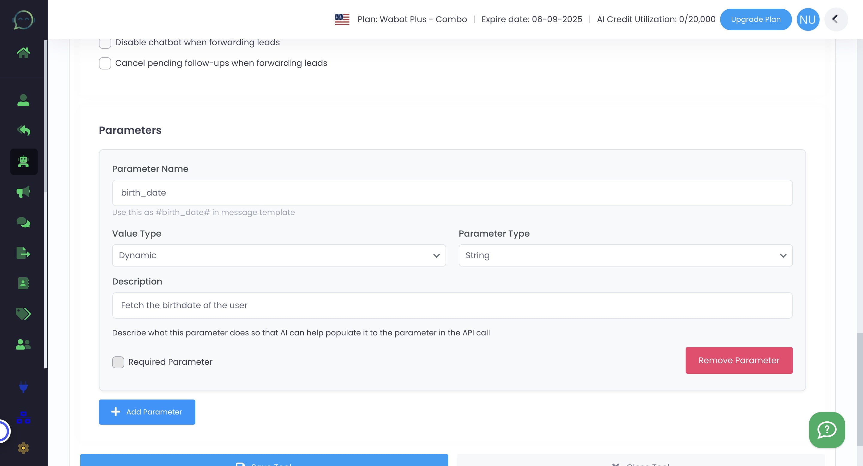Open the chats conversation icon
The image size is (863, 466).
point(23,222)
